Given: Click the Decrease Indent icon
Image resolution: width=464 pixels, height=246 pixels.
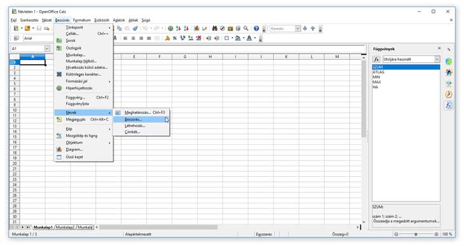Looking at the screenshot, I should coord(209,38).
